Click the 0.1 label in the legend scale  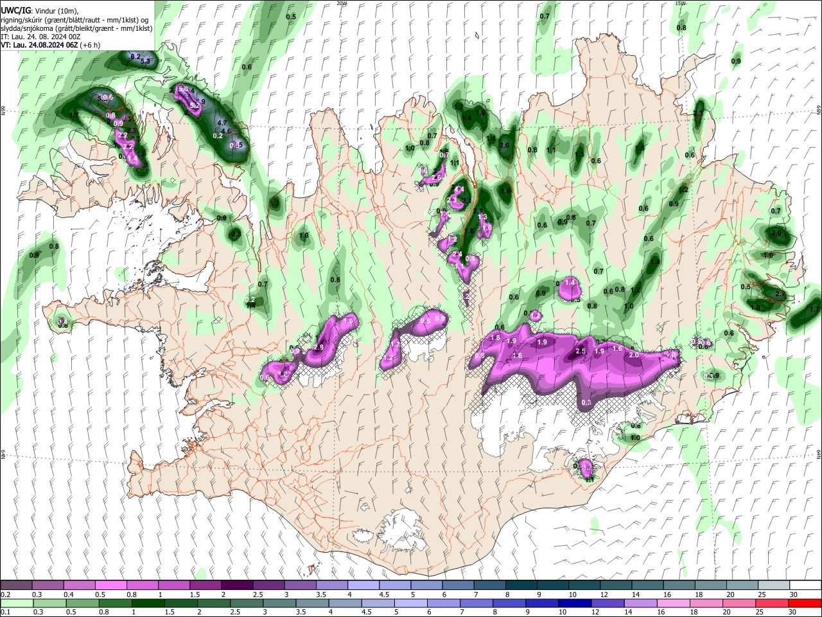click(x=5, y=612)
